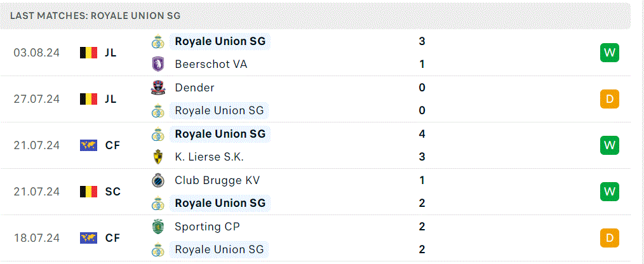
Task: Click the Dender team logo
Action: tap(158, 88)
